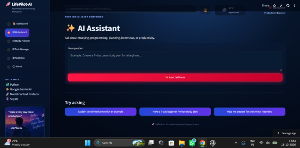Click the Wi-Fi network tray icon
The height and width of the screenshot is (148, 300).
tap(261, 143)
